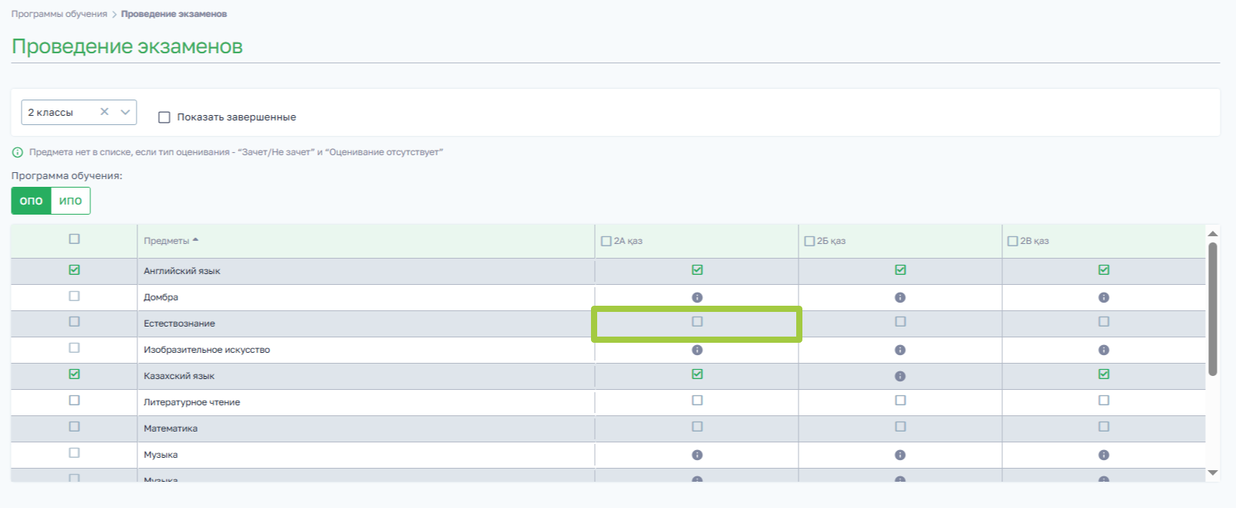The width and height of the screenshot is (1236, 508).
Task: Click the 'Домбра' subject cell
Action: coord(366,297)
